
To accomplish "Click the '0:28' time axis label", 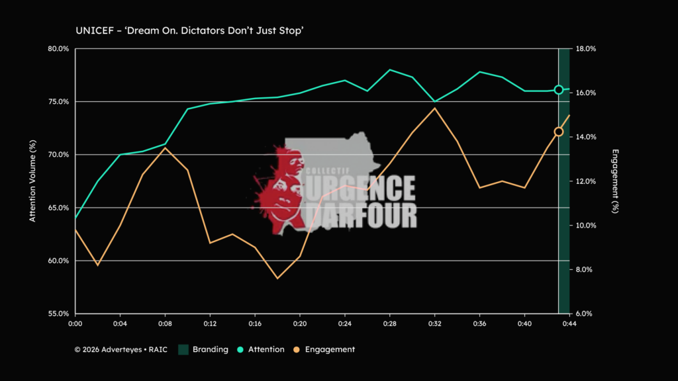I will point(390,323).
